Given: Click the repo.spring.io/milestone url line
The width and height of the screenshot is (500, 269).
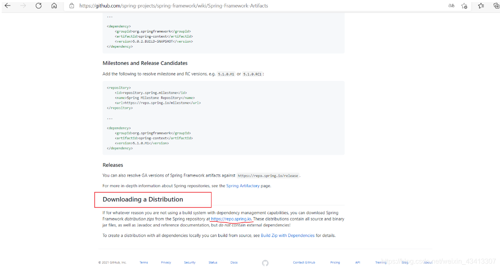Looking at the screenshot, I should 158,103.
